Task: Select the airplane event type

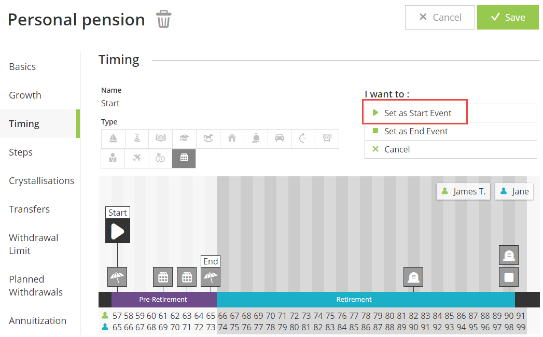Action: pyautogui.click(x=137, y=159)
